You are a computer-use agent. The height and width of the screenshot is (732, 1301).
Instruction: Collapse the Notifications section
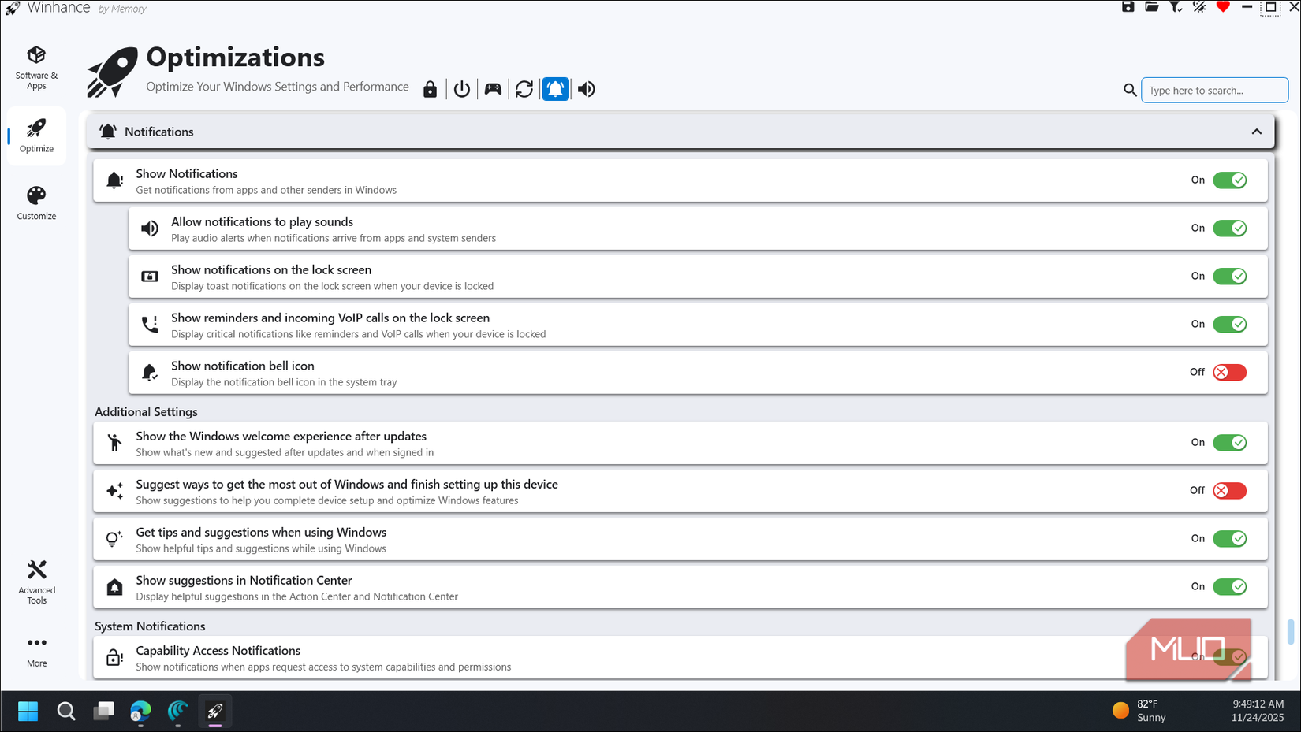tap(1257, 131)
